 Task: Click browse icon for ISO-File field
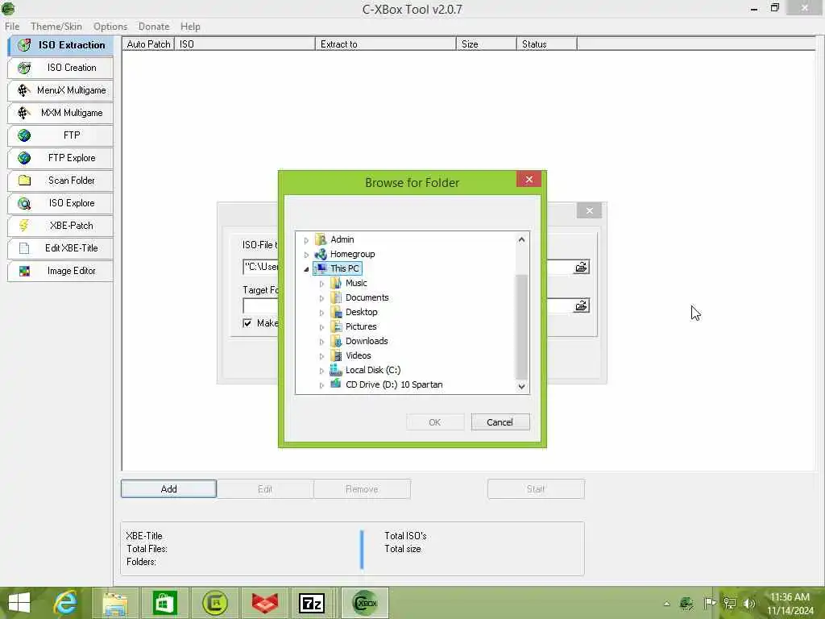tap(581, 268)
